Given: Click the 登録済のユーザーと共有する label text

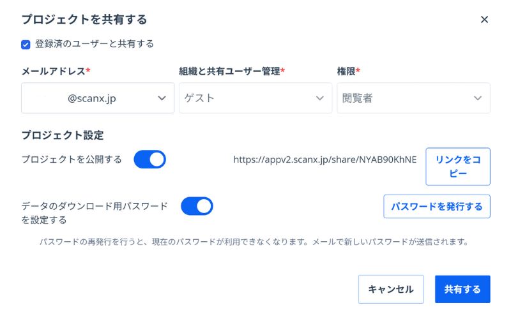Looking at the screenshot, I should coord(94,44).
